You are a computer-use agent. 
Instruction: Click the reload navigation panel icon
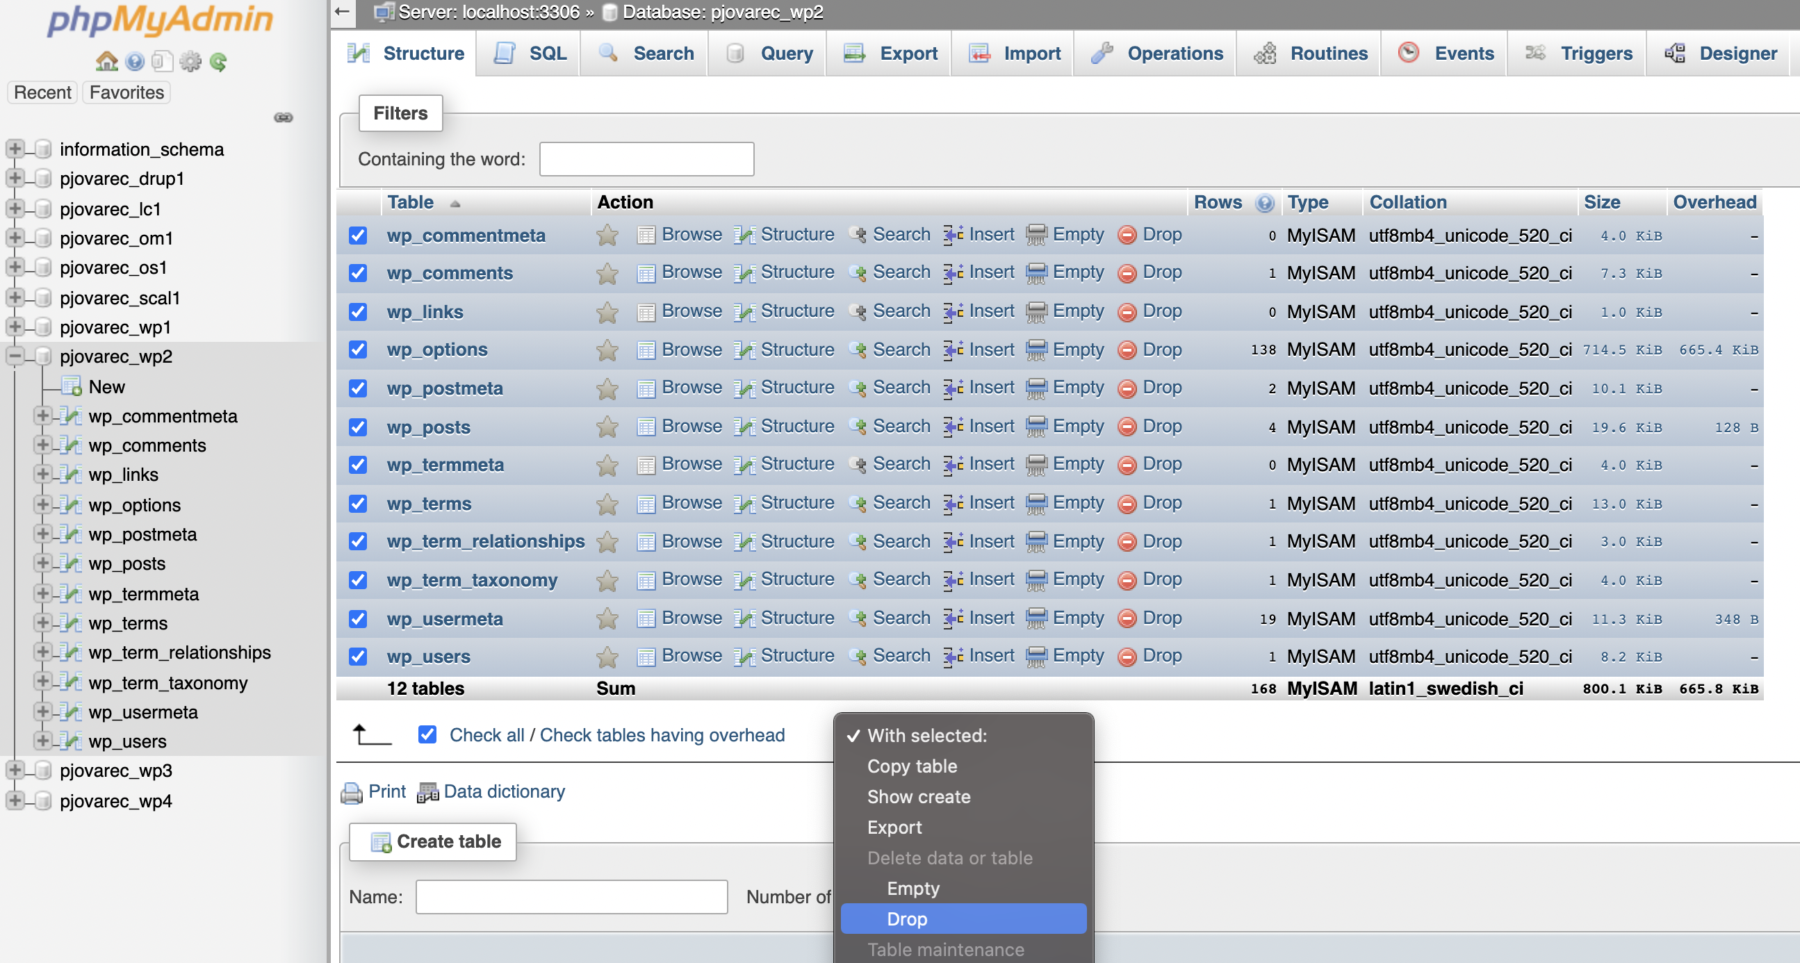pyautogui.click(x=219, y=61)
